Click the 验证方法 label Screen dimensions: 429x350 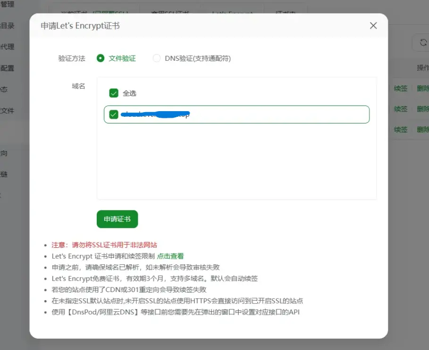[72, 58]
